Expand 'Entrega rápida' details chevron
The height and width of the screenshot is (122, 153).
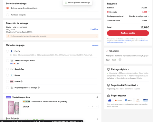click(129, 69)
